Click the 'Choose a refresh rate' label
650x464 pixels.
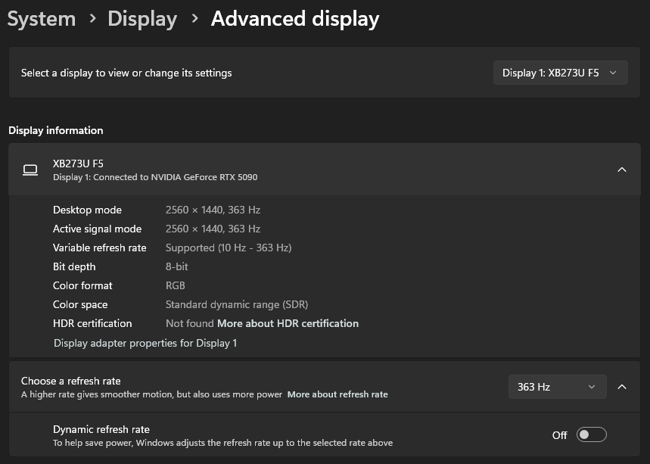pyautogui.click(x=71, y=381)
